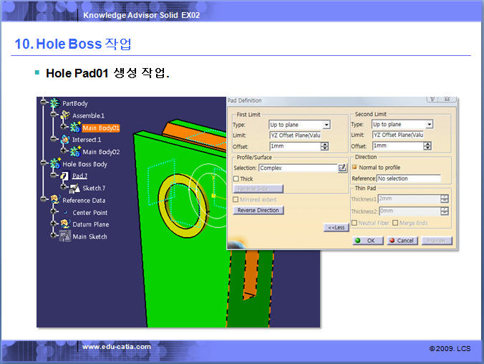484x364 pixels.
Task: Expand the Main Body01 tree node
Action: (x=64, y=128)
